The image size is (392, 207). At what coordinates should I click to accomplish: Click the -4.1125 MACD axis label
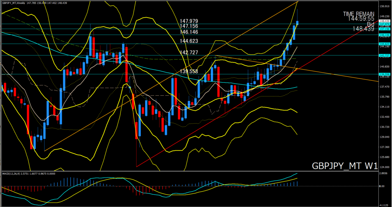tap(384, 205)
